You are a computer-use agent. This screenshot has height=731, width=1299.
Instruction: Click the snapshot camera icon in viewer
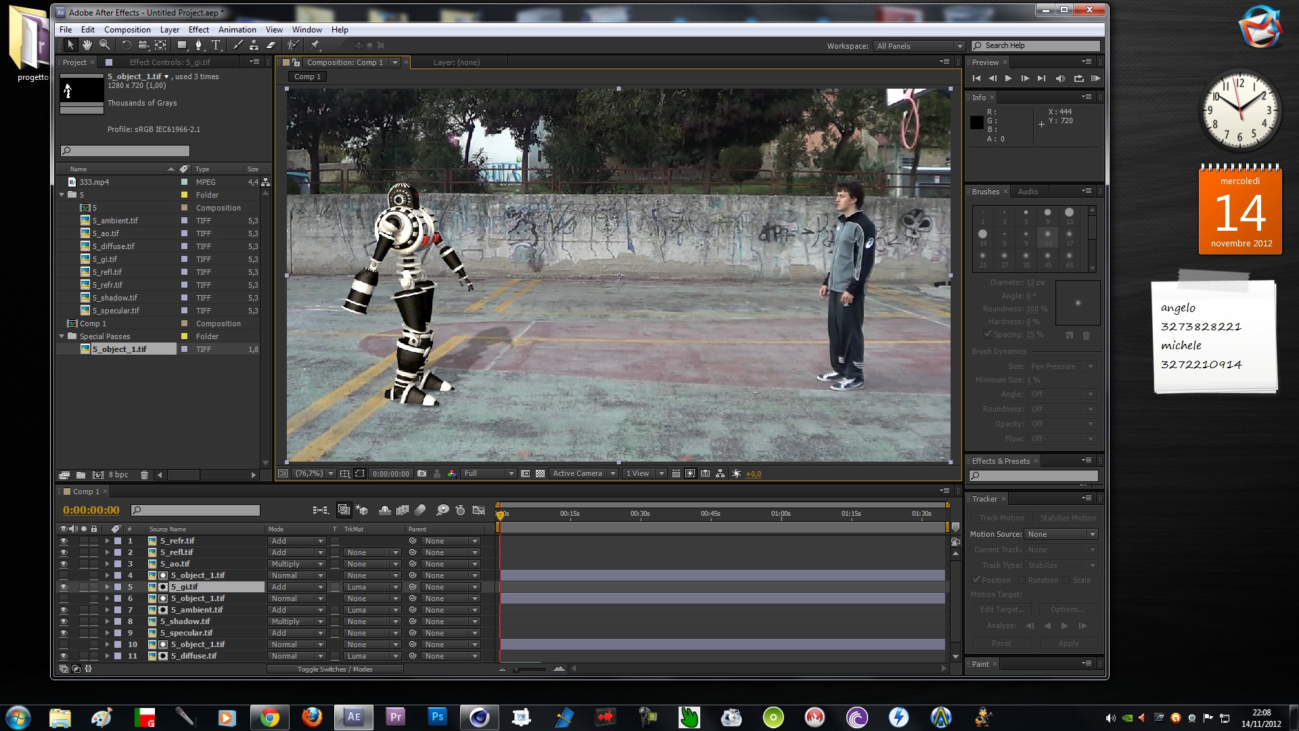pyautogui.click(x=421, y=474)
